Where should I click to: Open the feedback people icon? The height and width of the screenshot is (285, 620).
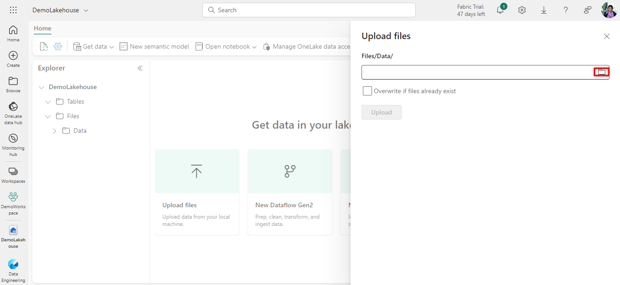click(588, 10)
